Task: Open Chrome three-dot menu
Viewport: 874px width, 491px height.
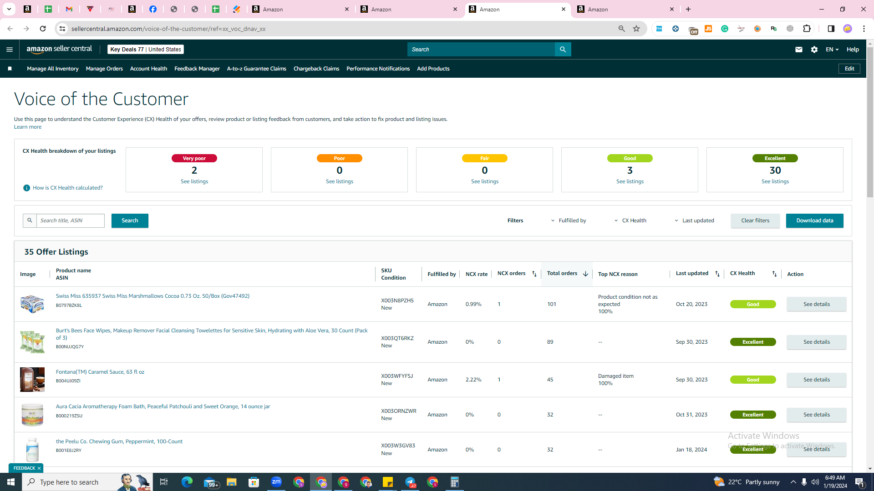Action: 864,29
